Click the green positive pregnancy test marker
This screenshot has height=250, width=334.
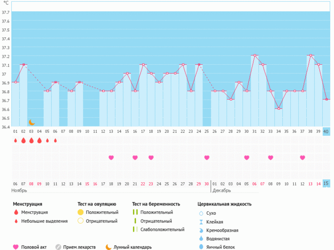click(136, 212)
